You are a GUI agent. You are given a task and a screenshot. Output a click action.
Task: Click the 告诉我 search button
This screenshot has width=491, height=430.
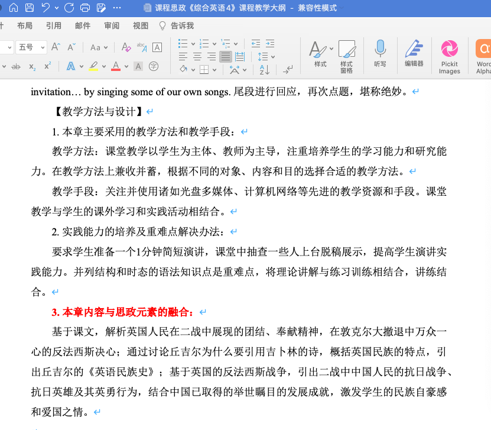click(177, 26)
